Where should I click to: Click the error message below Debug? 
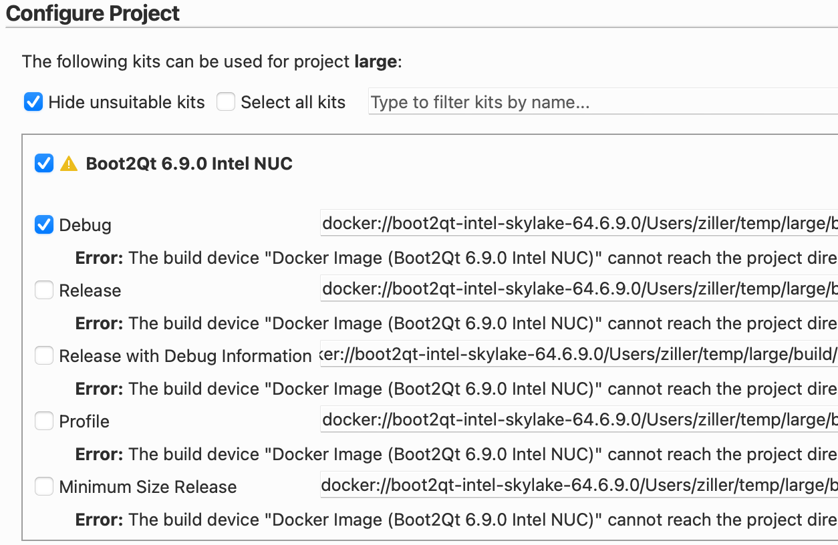(456, 258)
